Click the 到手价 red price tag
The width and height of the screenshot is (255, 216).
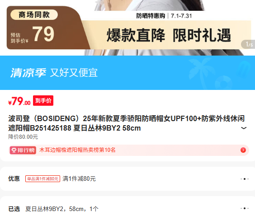click(43, 100)
